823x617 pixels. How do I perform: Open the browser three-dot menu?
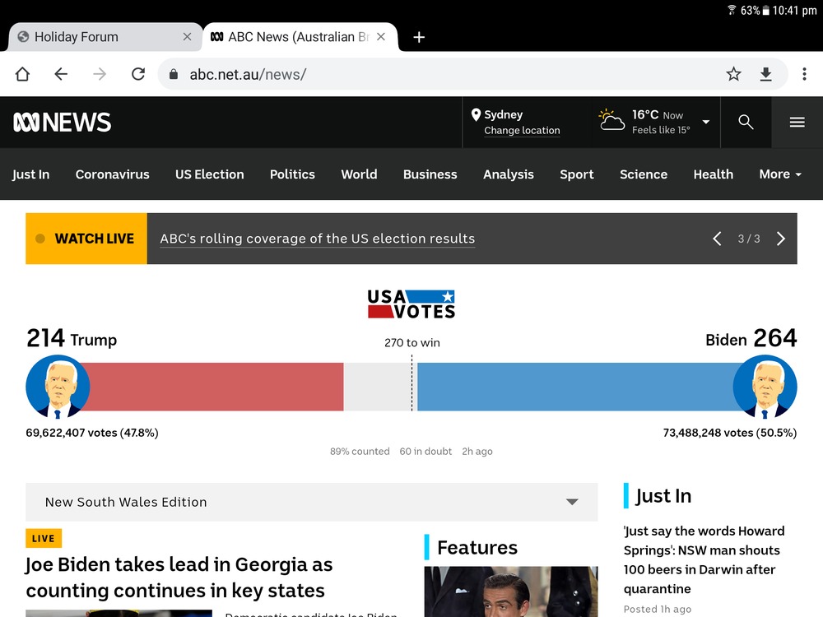[804, 74]
